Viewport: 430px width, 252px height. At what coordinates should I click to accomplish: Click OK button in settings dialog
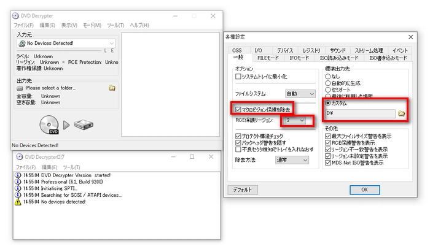coord(365,190)
